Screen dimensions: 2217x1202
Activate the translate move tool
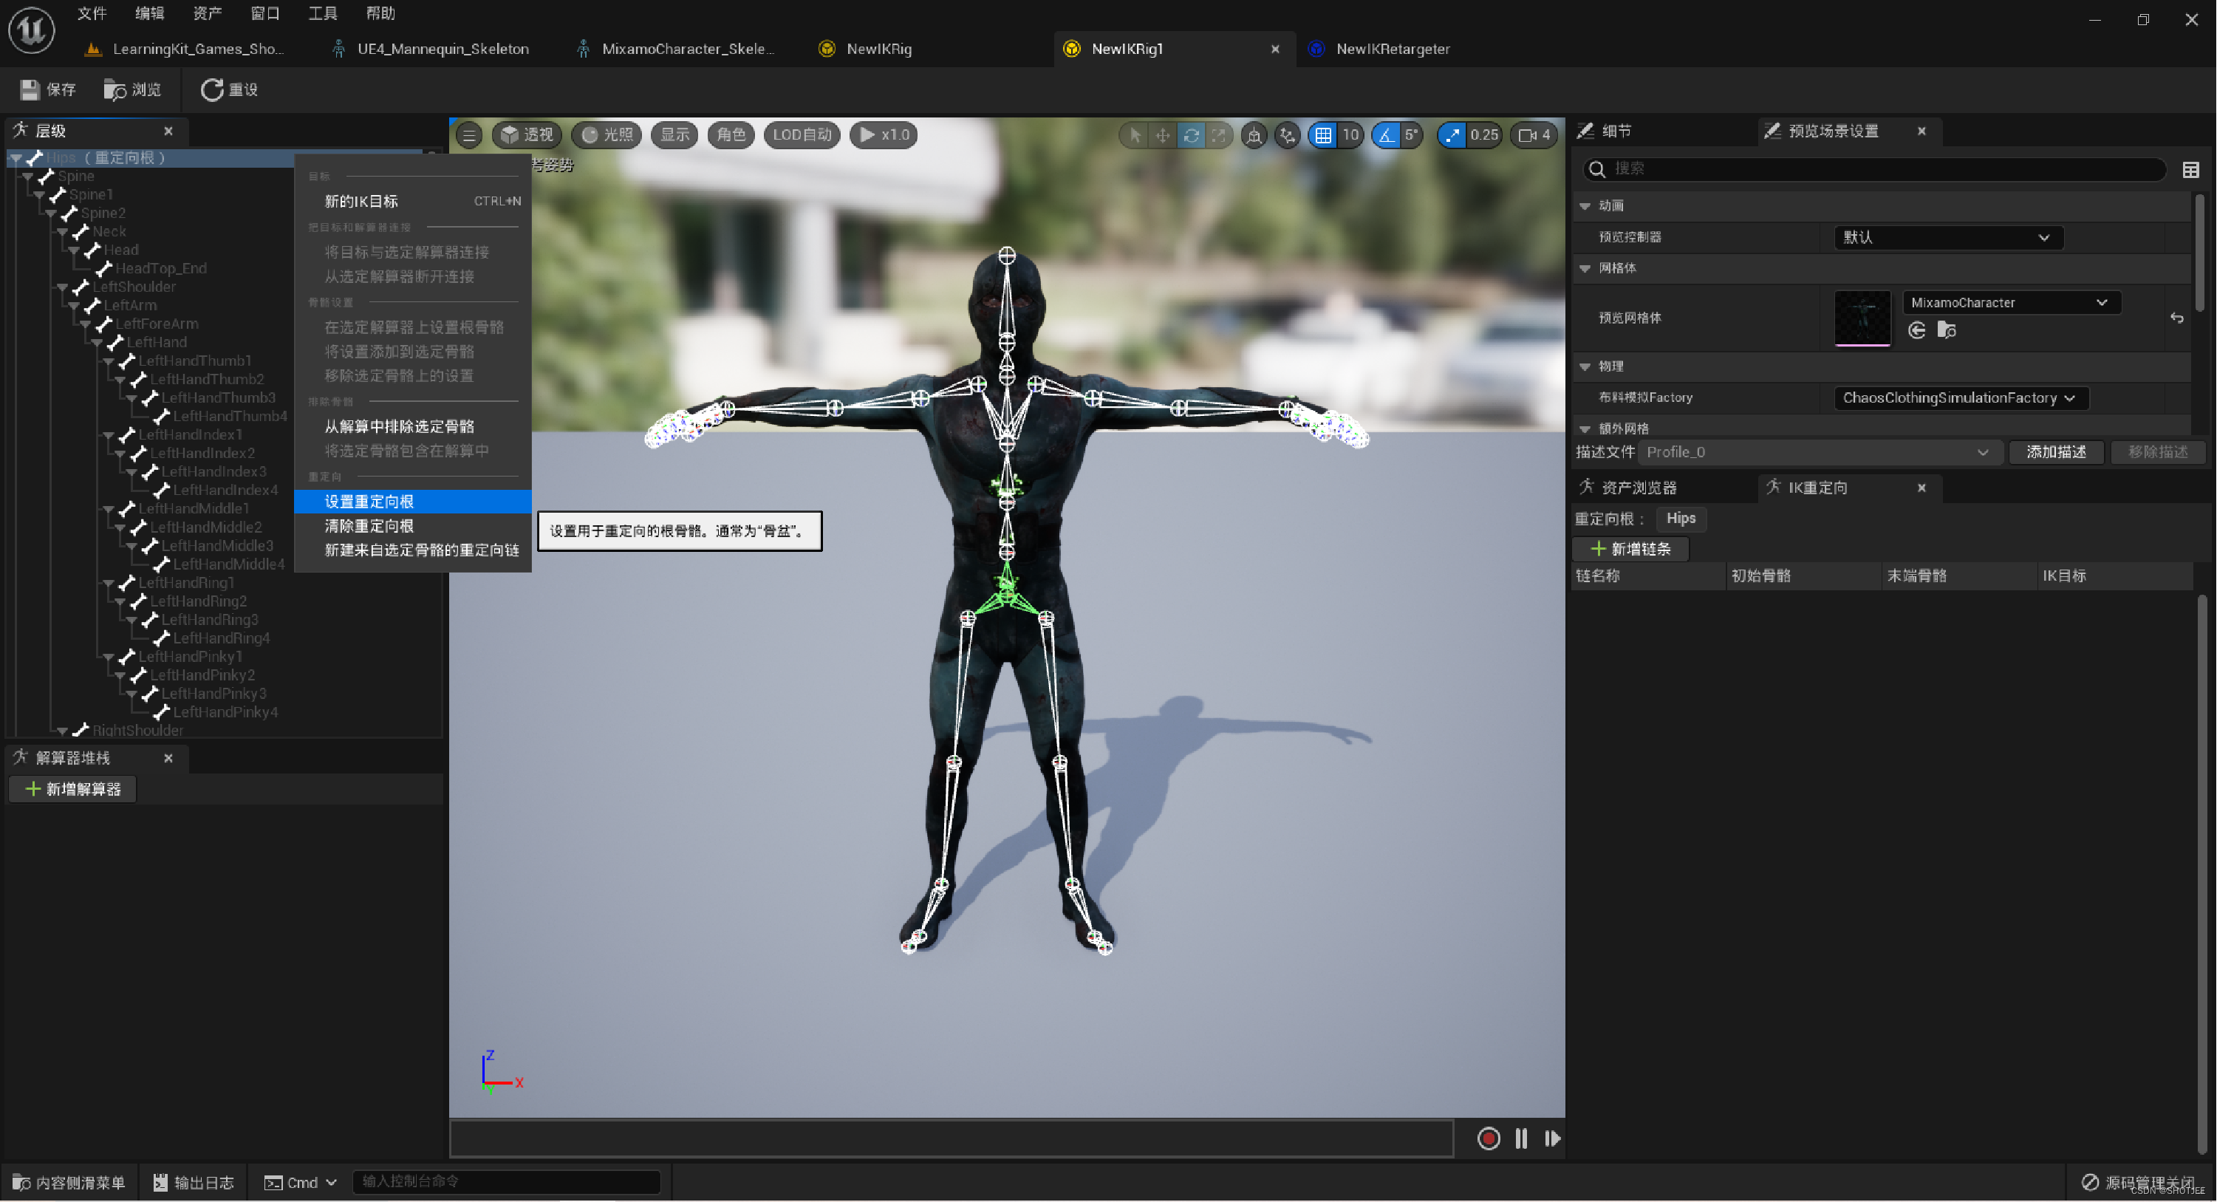[1163, 135]
